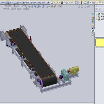Click the Help icon at top right
104x104 pixels.
click(x=100, y=3)
